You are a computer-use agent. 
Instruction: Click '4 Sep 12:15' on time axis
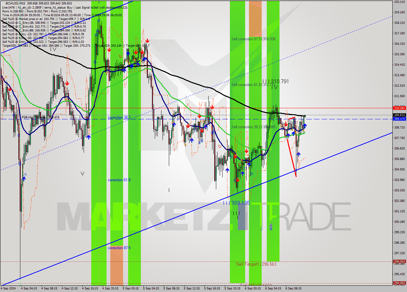tap(70, 289)
